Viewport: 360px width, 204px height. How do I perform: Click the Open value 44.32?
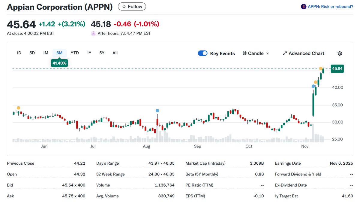[79, 174]
